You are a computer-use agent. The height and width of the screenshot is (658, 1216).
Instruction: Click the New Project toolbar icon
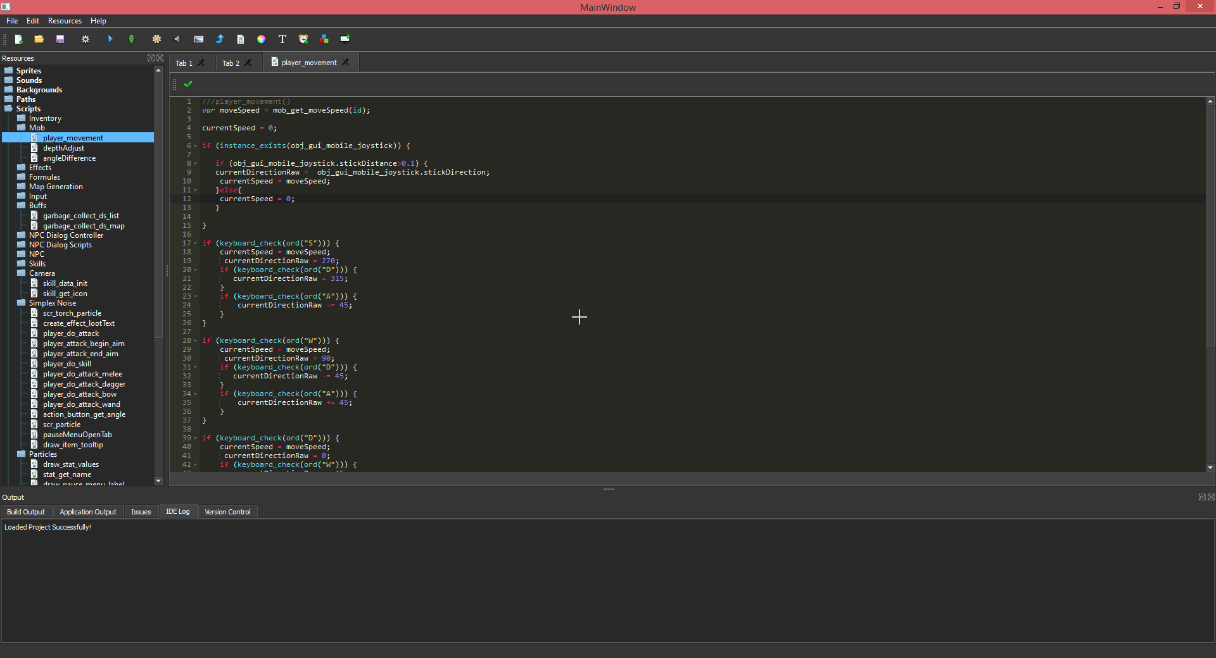click(x=19, y=39)
